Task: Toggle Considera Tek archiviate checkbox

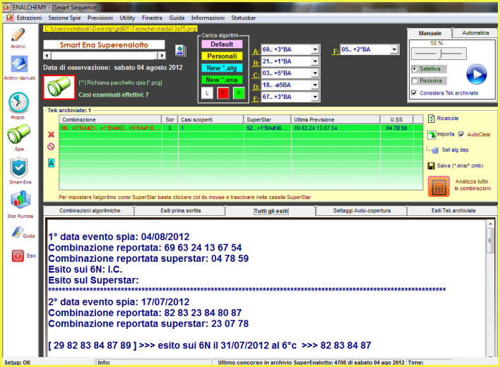Action: (x=414, y=93)
